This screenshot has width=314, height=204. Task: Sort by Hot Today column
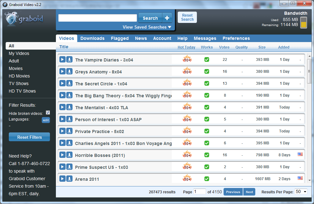tap(187, 47)
